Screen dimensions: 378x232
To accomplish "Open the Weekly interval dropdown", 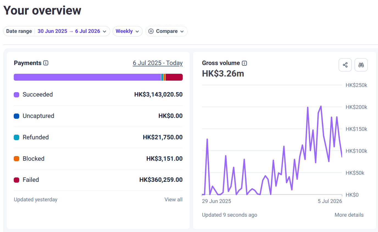I will point(127,31).
